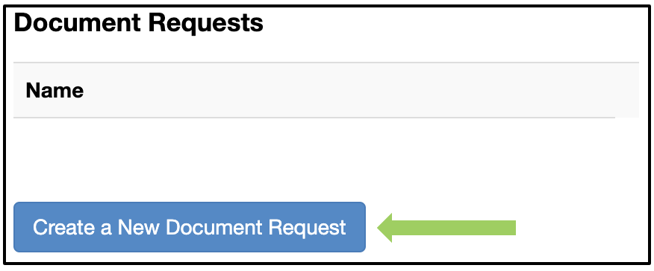Click the word Create on the blue button

61,227
